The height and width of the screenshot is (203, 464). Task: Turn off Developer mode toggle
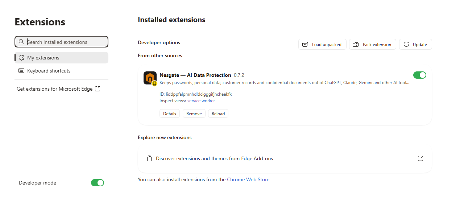click(98, 183)
